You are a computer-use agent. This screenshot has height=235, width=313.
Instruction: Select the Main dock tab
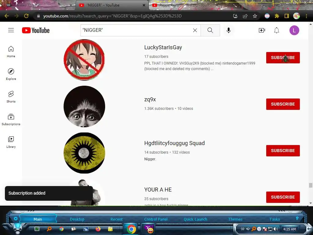pyautogui.click(x=38, y=219)
